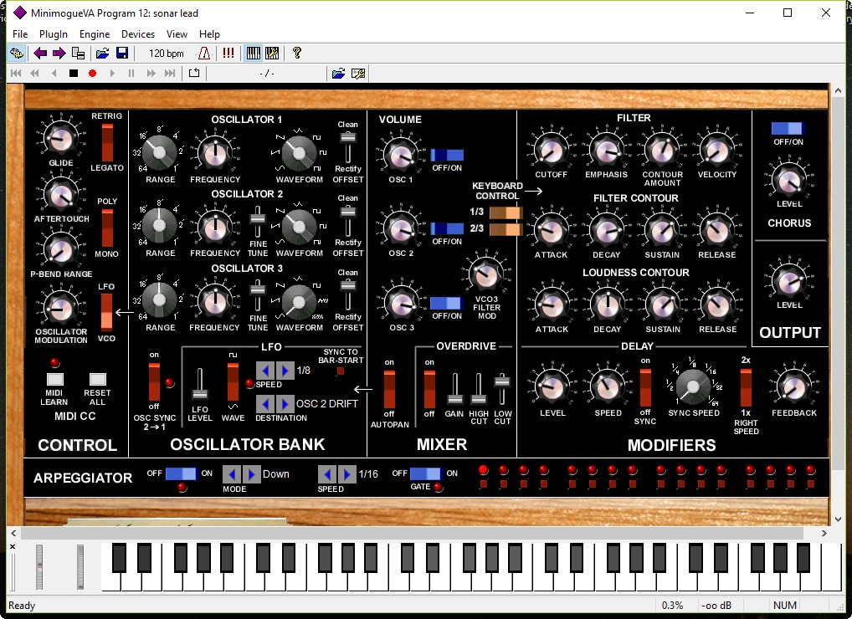Jump to end with the skip-forward transport button
The image size is (852, 619).
pos(170,74)
